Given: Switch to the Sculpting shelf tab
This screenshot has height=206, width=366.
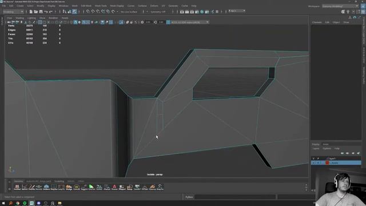Looking at the screenshot, I should (x=59, y=181).
